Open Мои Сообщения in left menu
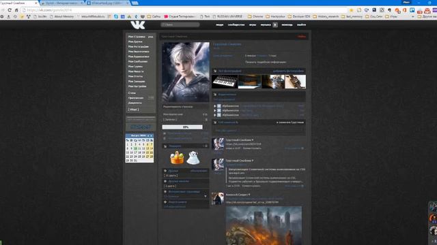The height and width of the screenshot is (245, 437). pos(138,61)
